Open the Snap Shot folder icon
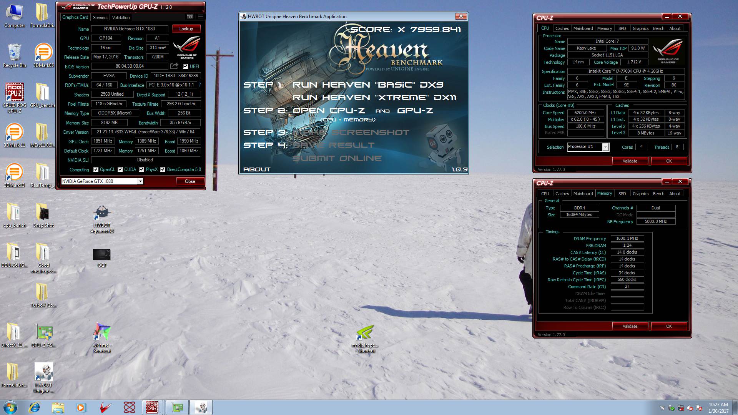Screen dimensions: 738x415 tap(43, 215)
